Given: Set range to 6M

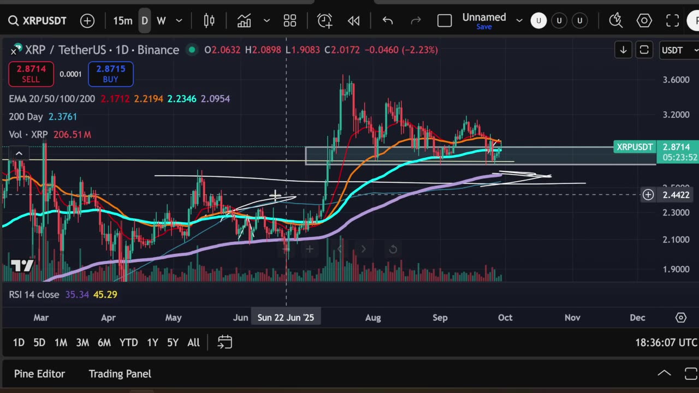Looking at the screenshot, I should click(104, 343).
